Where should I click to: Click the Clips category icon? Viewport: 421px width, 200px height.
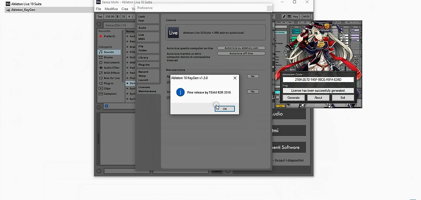[101, 88]
